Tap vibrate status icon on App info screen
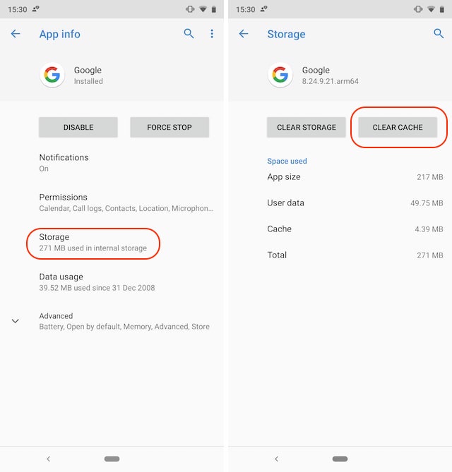 coord(190,9)
